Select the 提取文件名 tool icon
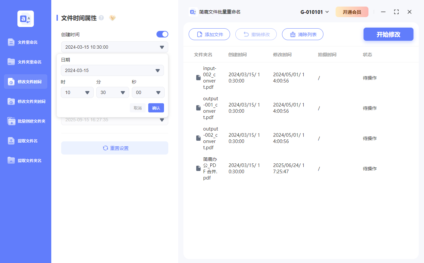The width and height of the screenshot is (424, 263). pyautogui.click(x=12, y=141)
